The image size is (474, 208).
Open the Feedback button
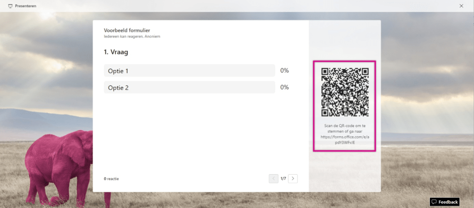click(445, 202)
